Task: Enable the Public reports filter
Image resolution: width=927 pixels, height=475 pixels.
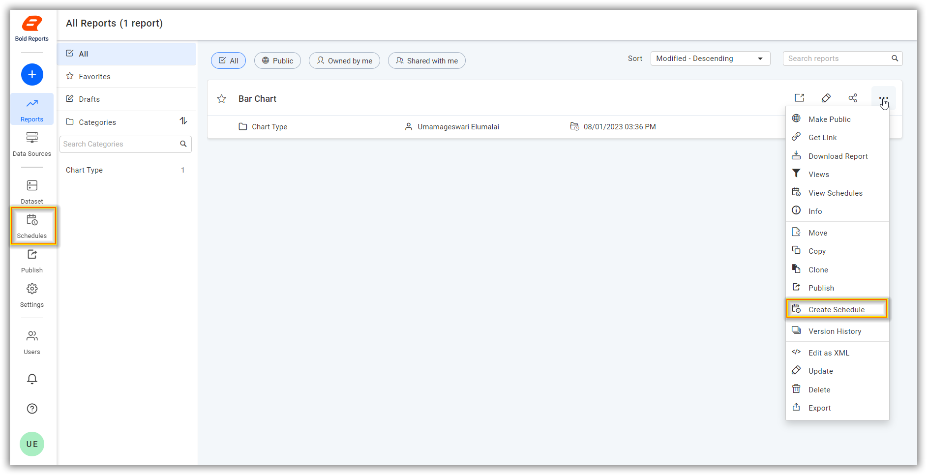Action: [x=277, y=60]
